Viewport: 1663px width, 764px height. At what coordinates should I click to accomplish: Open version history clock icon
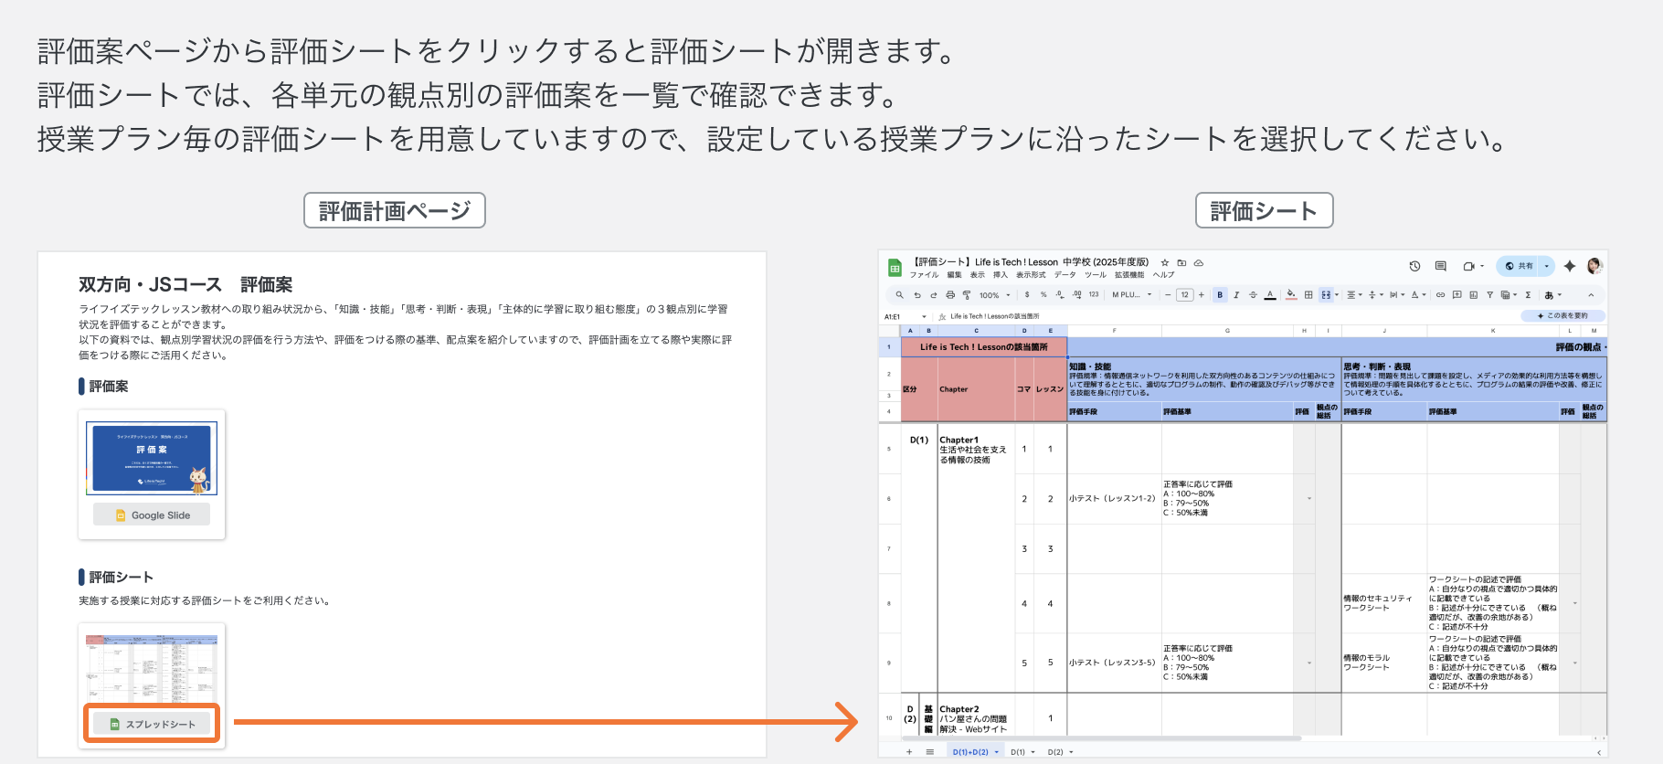[x=1414, y=266]
